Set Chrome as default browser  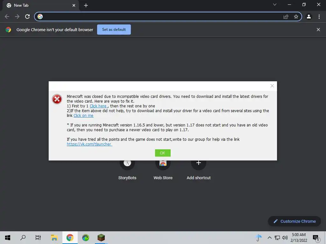pos(114,30)
